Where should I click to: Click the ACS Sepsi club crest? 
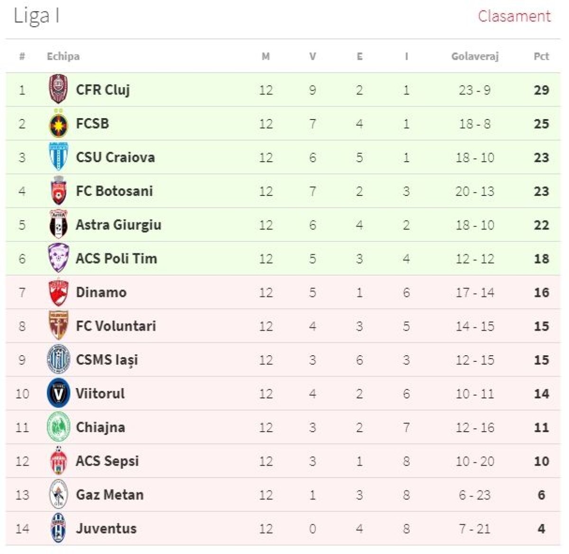click(x=58, y=461)
